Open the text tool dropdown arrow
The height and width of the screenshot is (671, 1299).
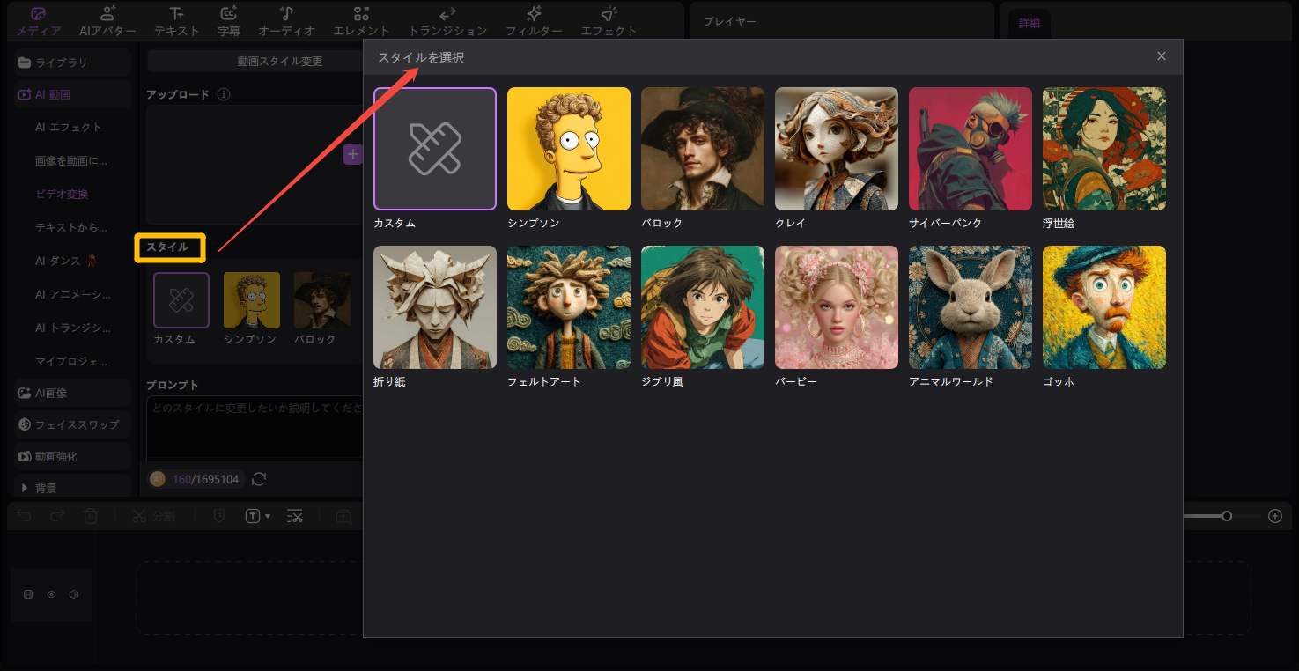point(268,517)
